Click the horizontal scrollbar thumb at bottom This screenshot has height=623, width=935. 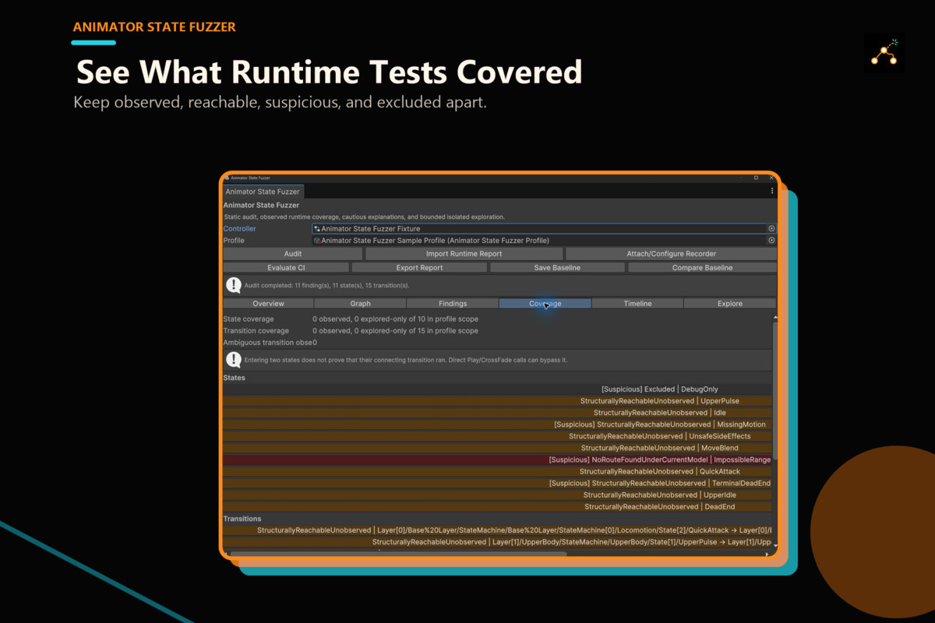pyautogui.click(x=398, y=554)
